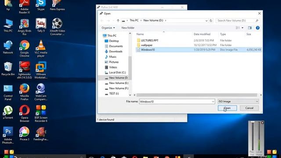Select the Mozilla Firefox shortcut
Image resolution: width=281 pixels, height=158 pixels.
pyautogui.click(x=25, y=92)
